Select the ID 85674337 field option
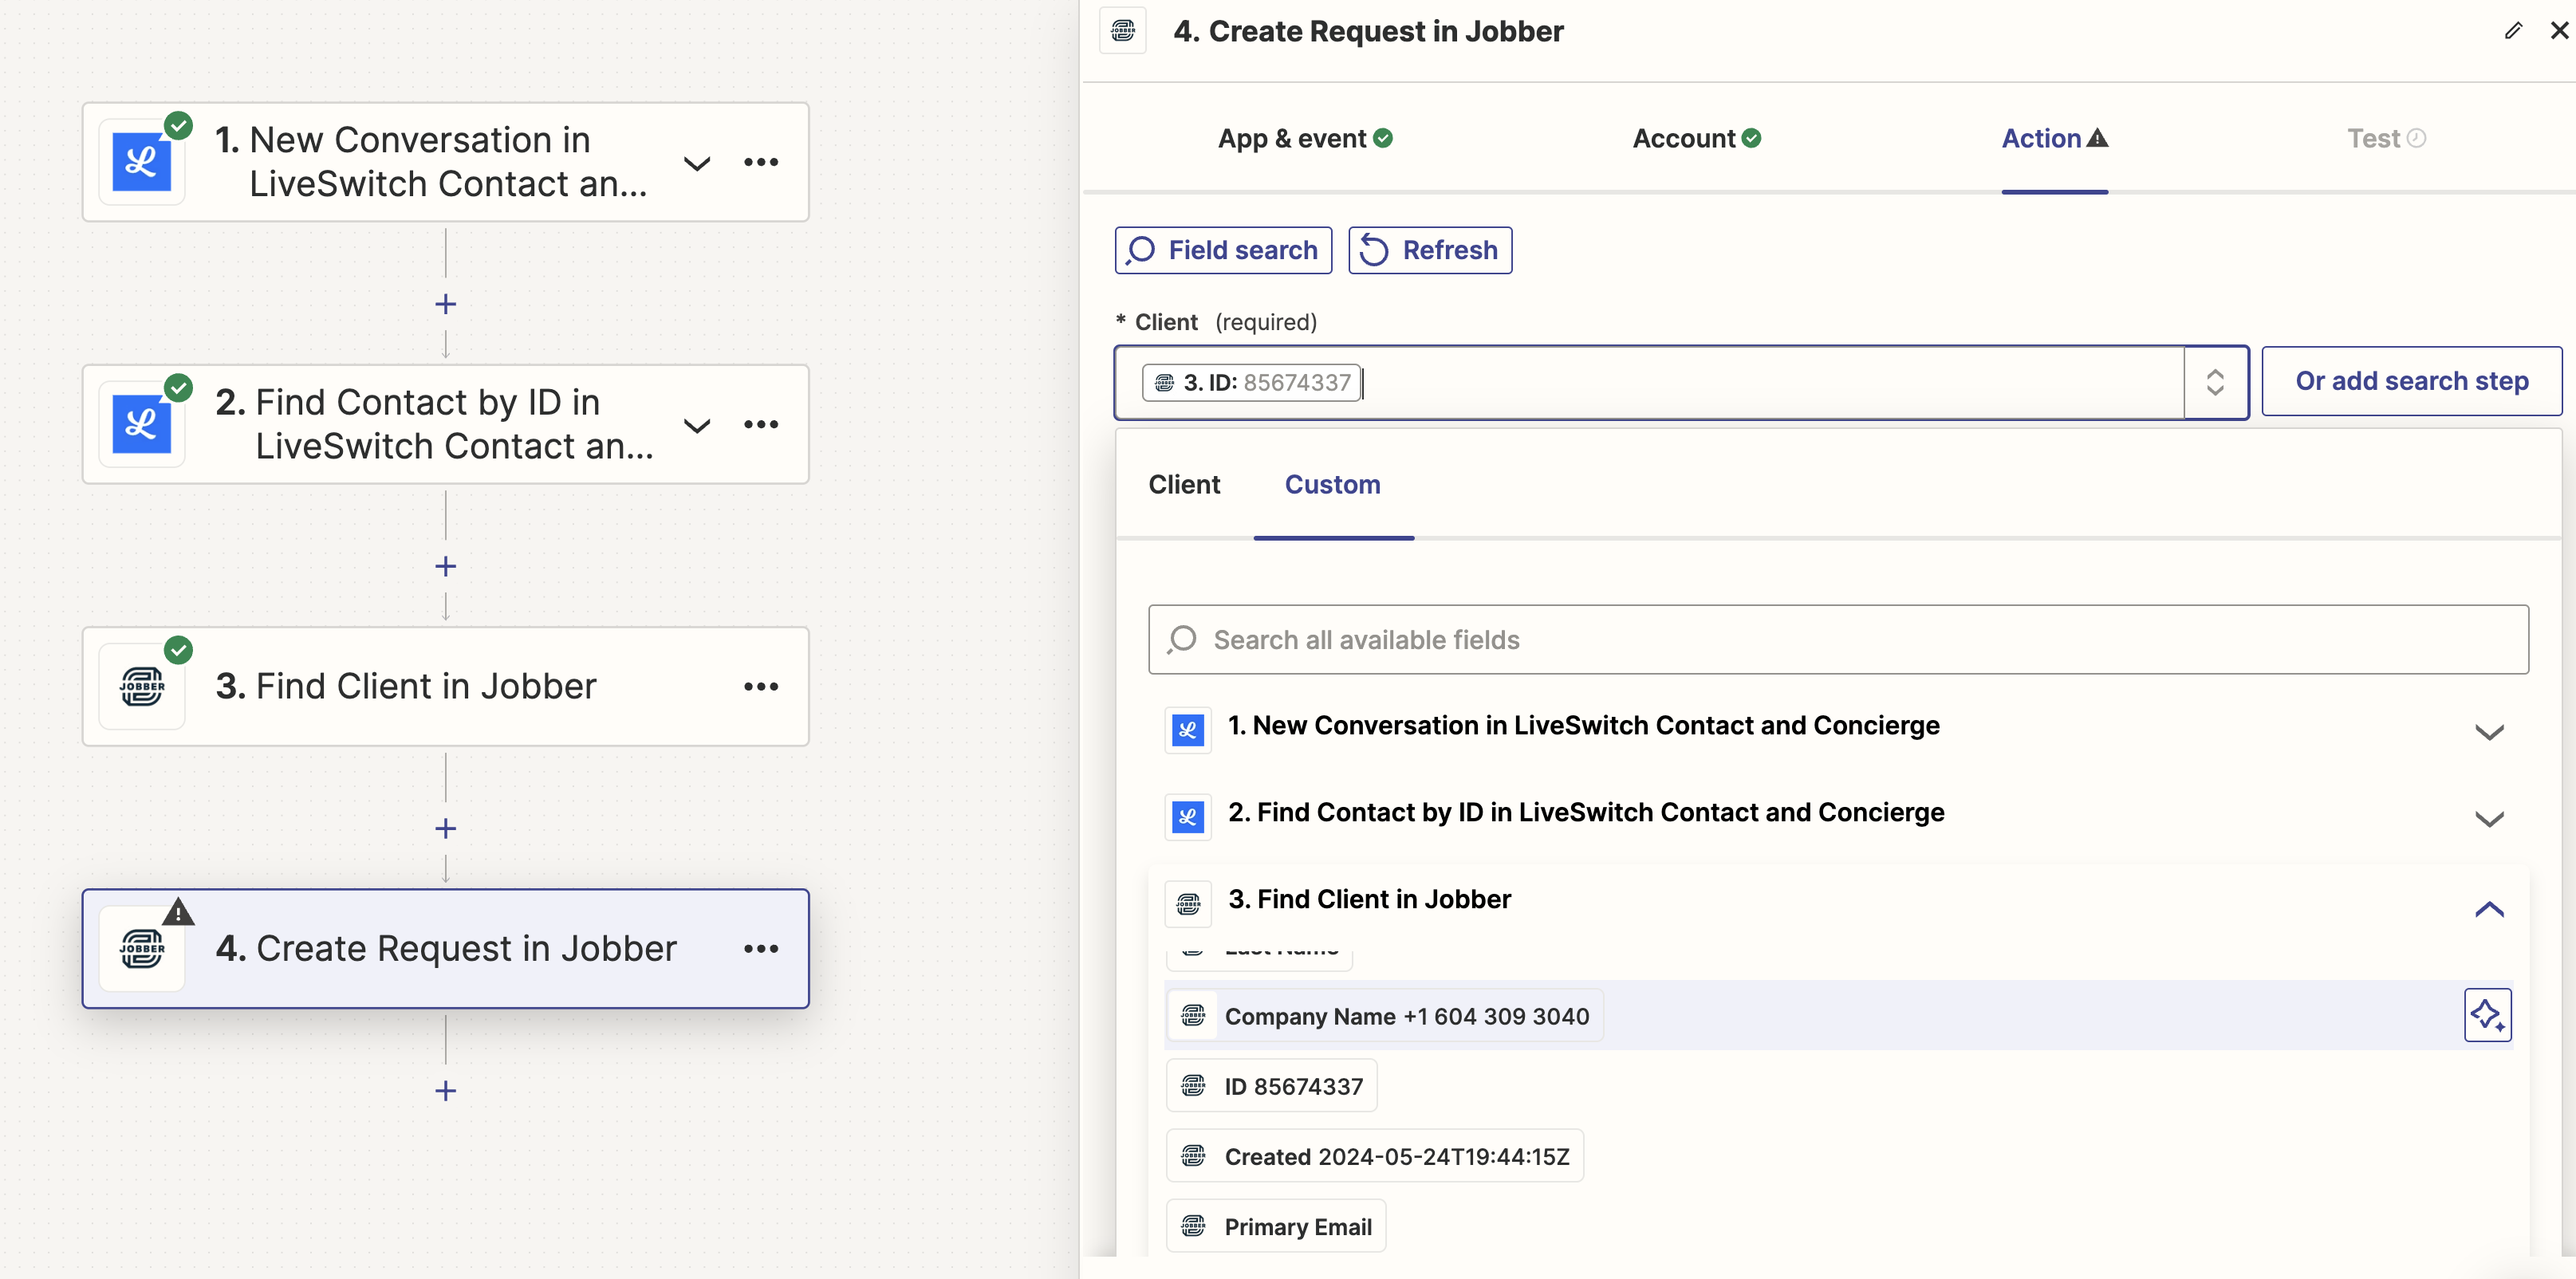2576x1279 pixels. pyautogui.click(x=1272, y=1086)
